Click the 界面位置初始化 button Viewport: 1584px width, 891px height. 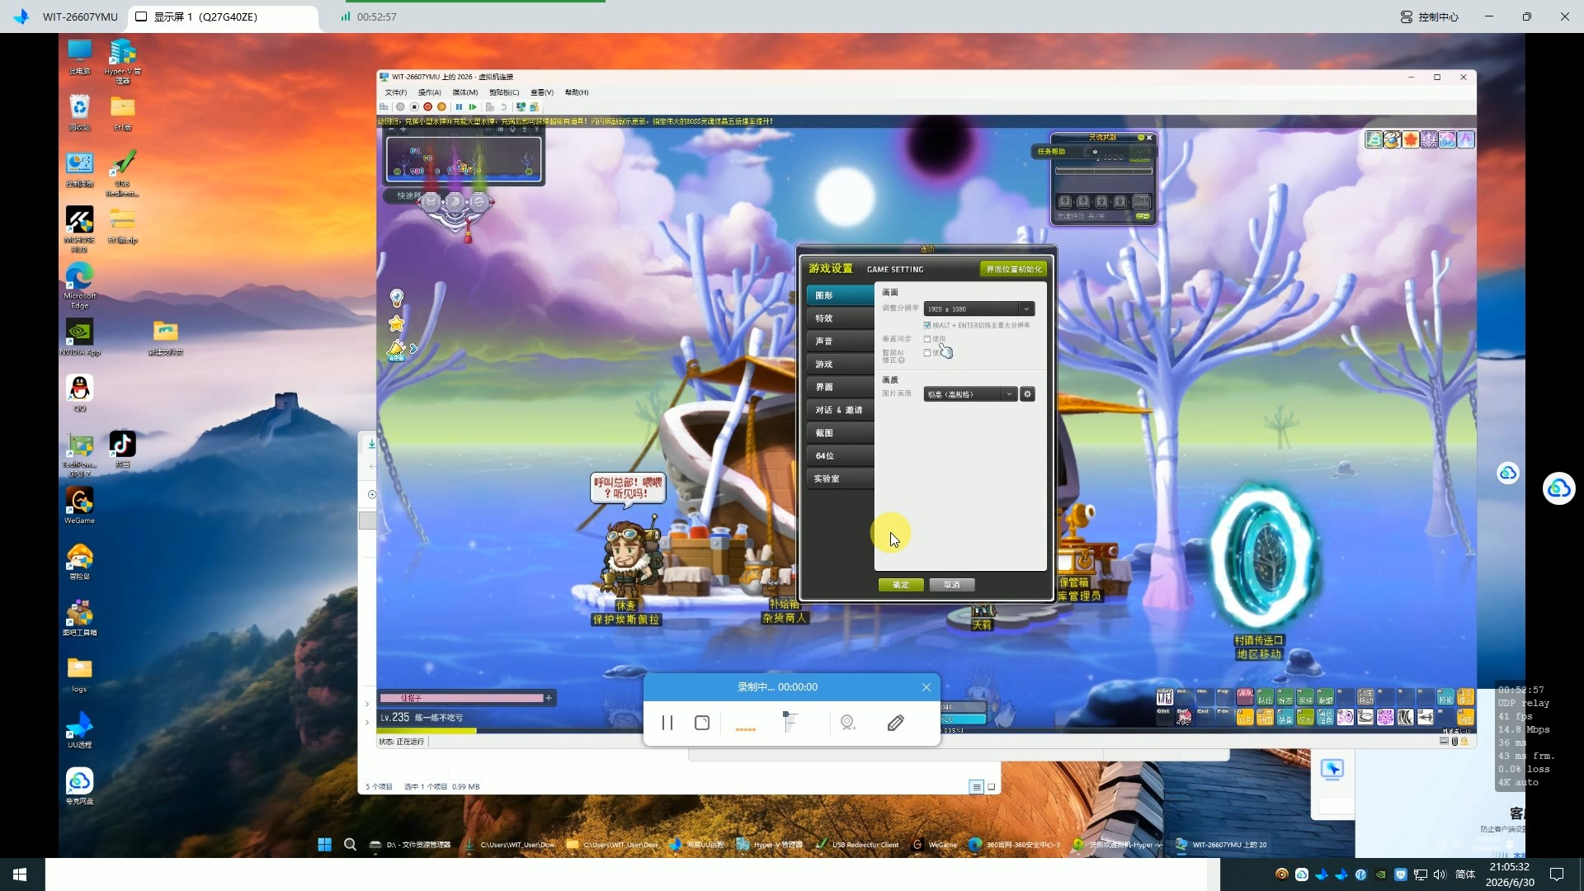coord(1013,269)
